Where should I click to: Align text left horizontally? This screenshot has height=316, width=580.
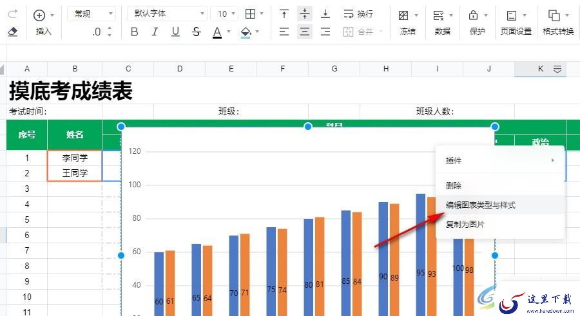pos(284,32)
